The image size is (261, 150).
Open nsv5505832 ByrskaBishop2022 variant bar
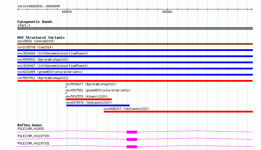click(x=135, y=62)
